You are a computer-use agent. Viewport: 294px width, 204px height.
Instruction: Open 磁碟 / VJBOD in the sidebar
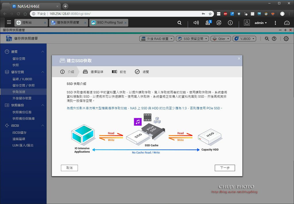(22, 79)
